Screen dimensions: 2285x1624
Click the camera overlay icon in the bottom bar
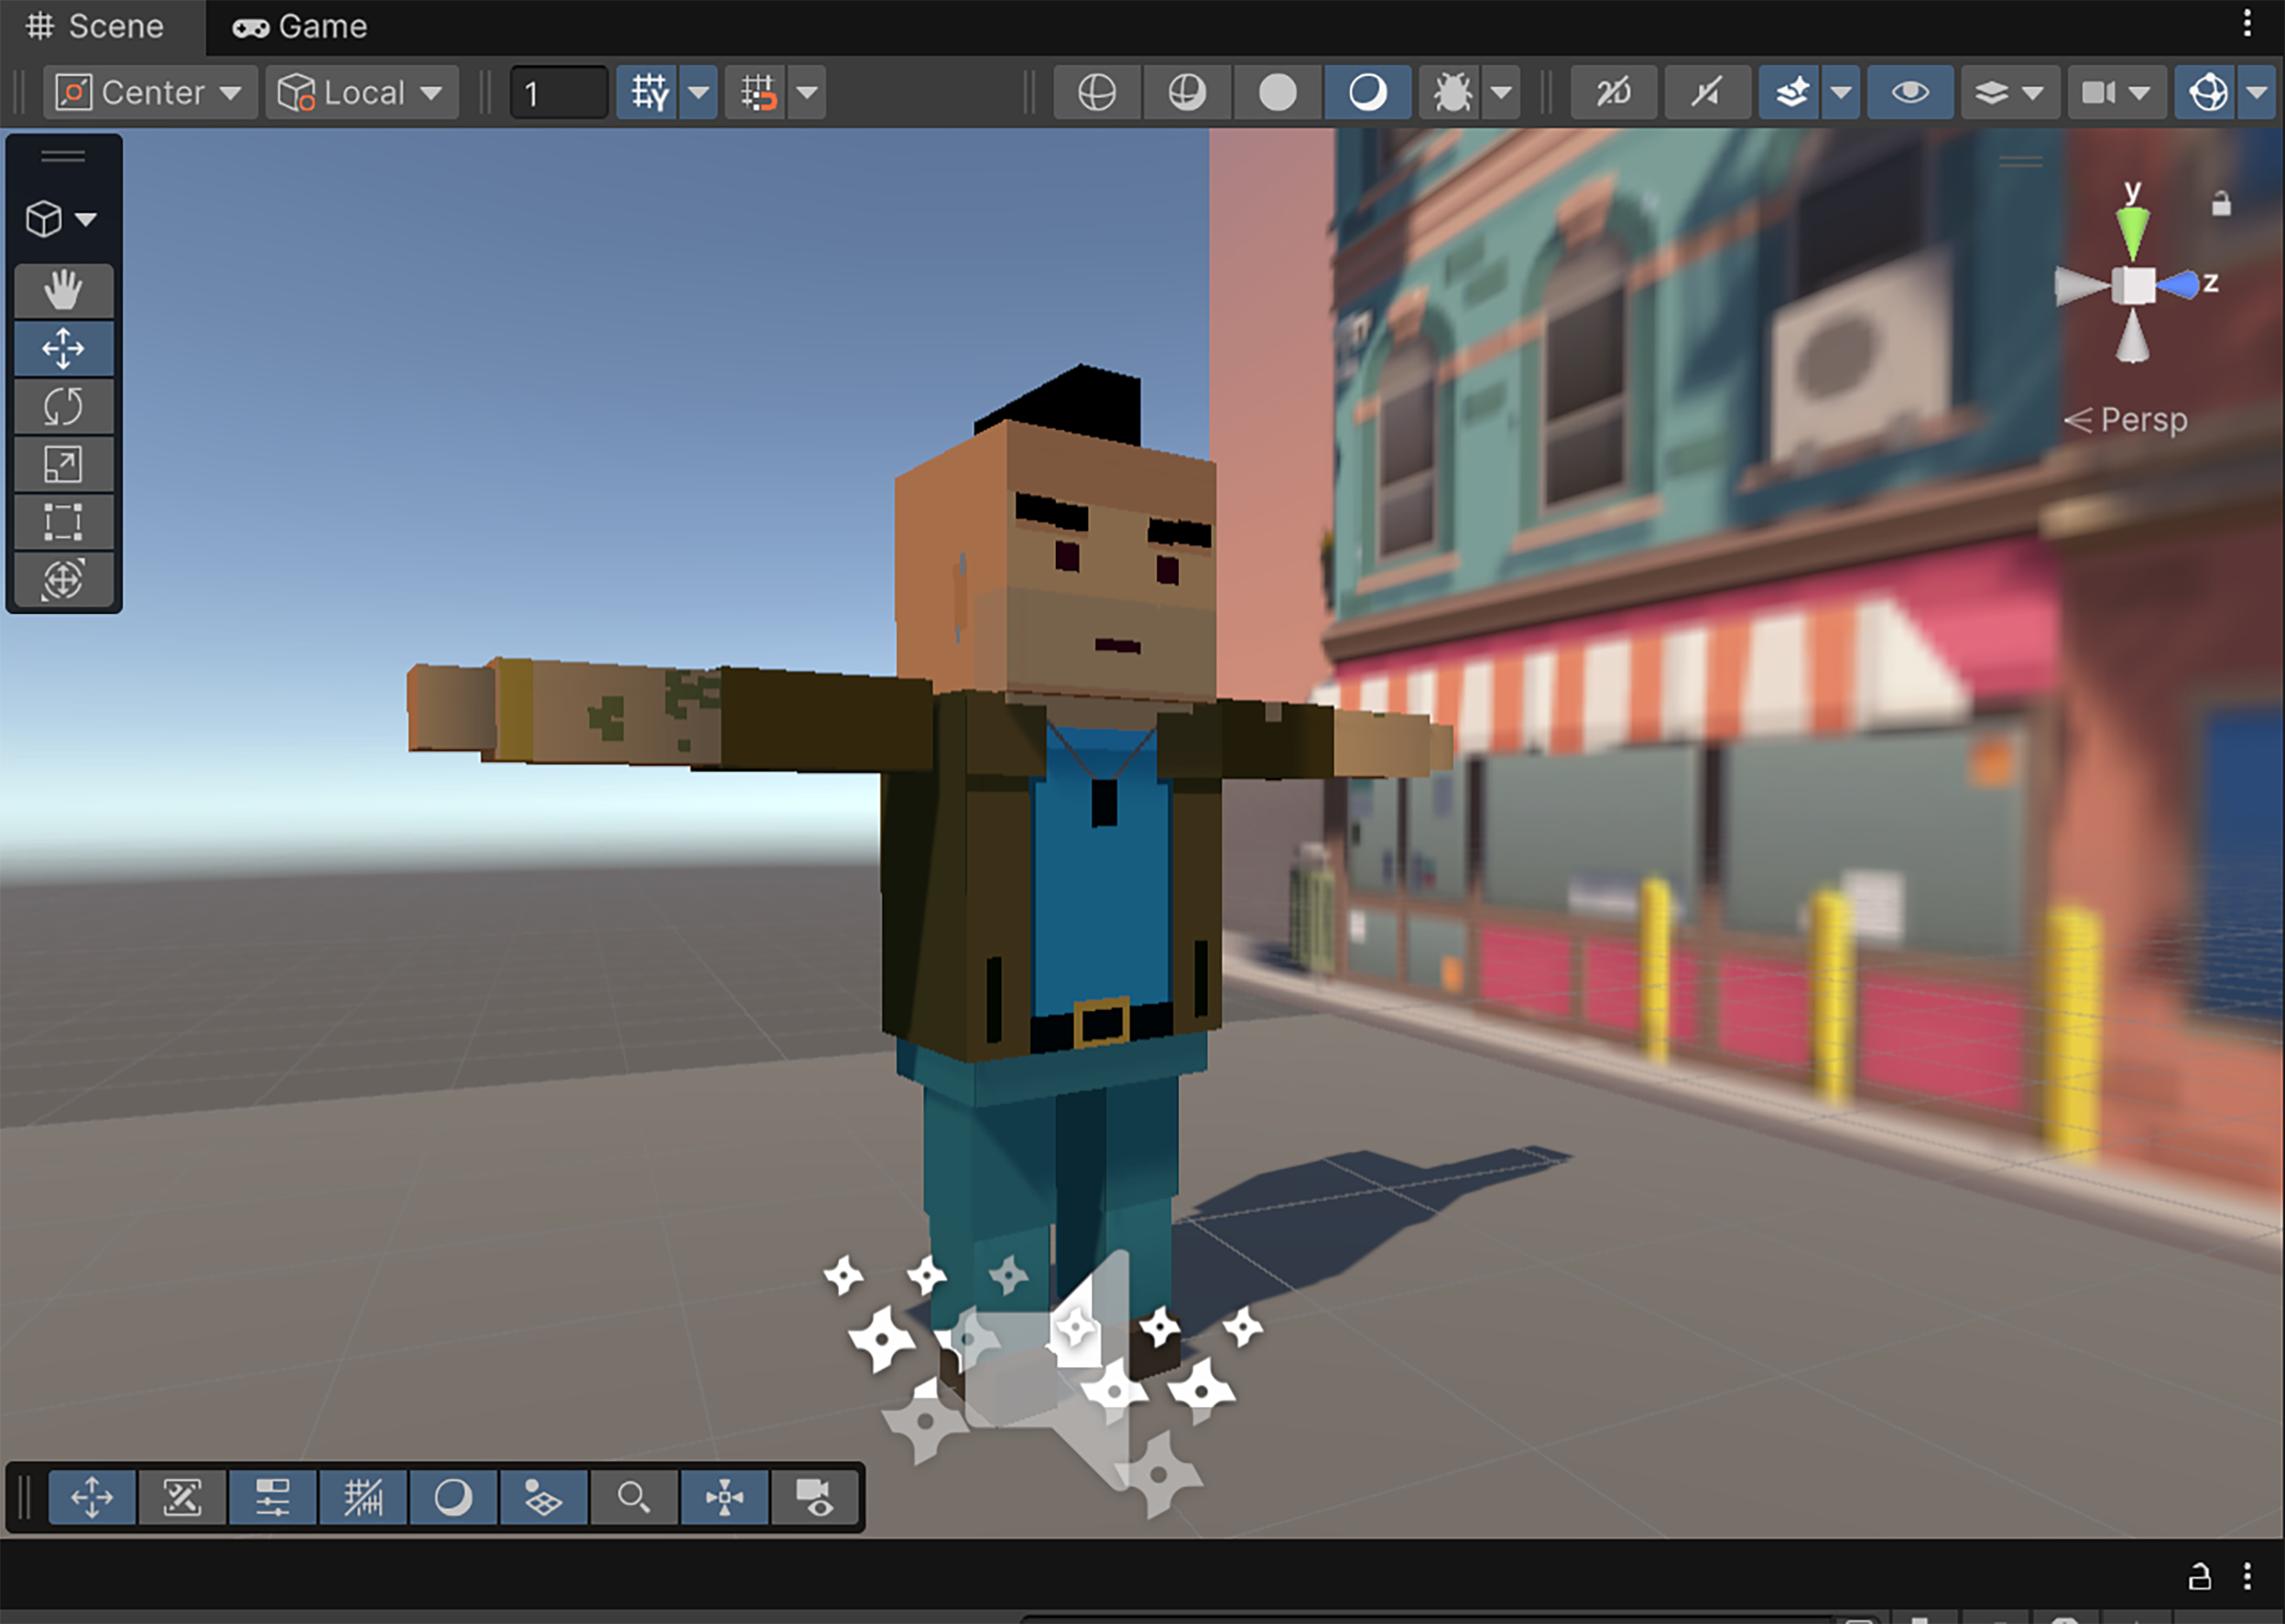tap(815, 1498)
